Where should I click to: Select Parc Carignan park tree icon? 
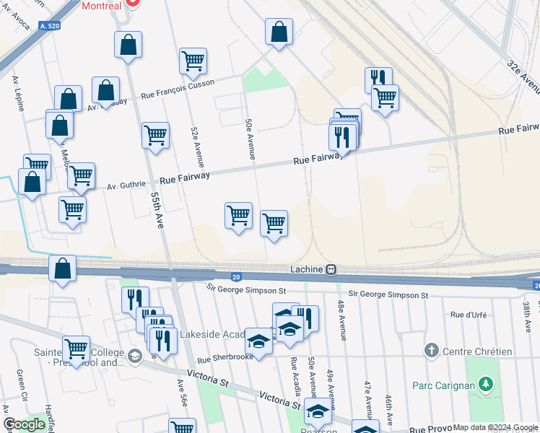pyautogui.click(x=486, y=384)
